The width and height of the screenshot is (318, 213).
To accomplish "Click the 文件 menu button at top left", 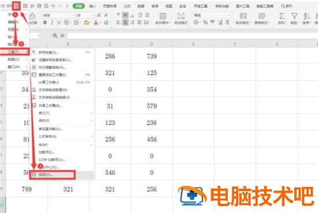I will click(6, 6).
